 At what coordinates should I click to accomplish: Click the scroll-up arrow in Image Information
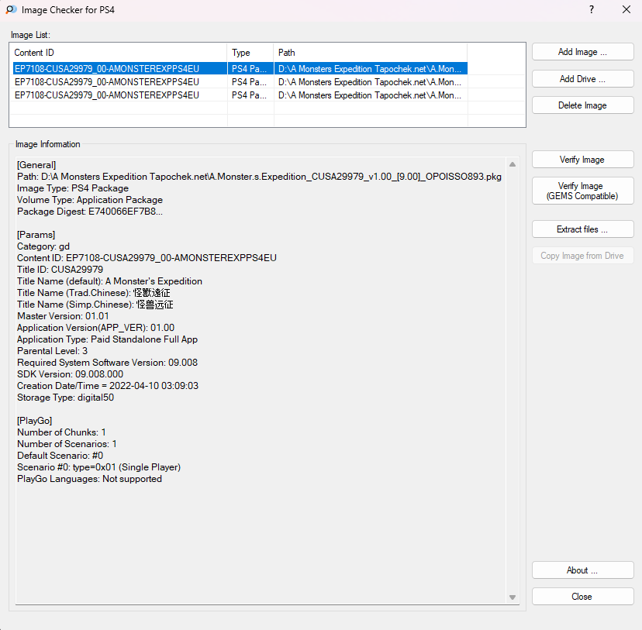tap(513, 164)
